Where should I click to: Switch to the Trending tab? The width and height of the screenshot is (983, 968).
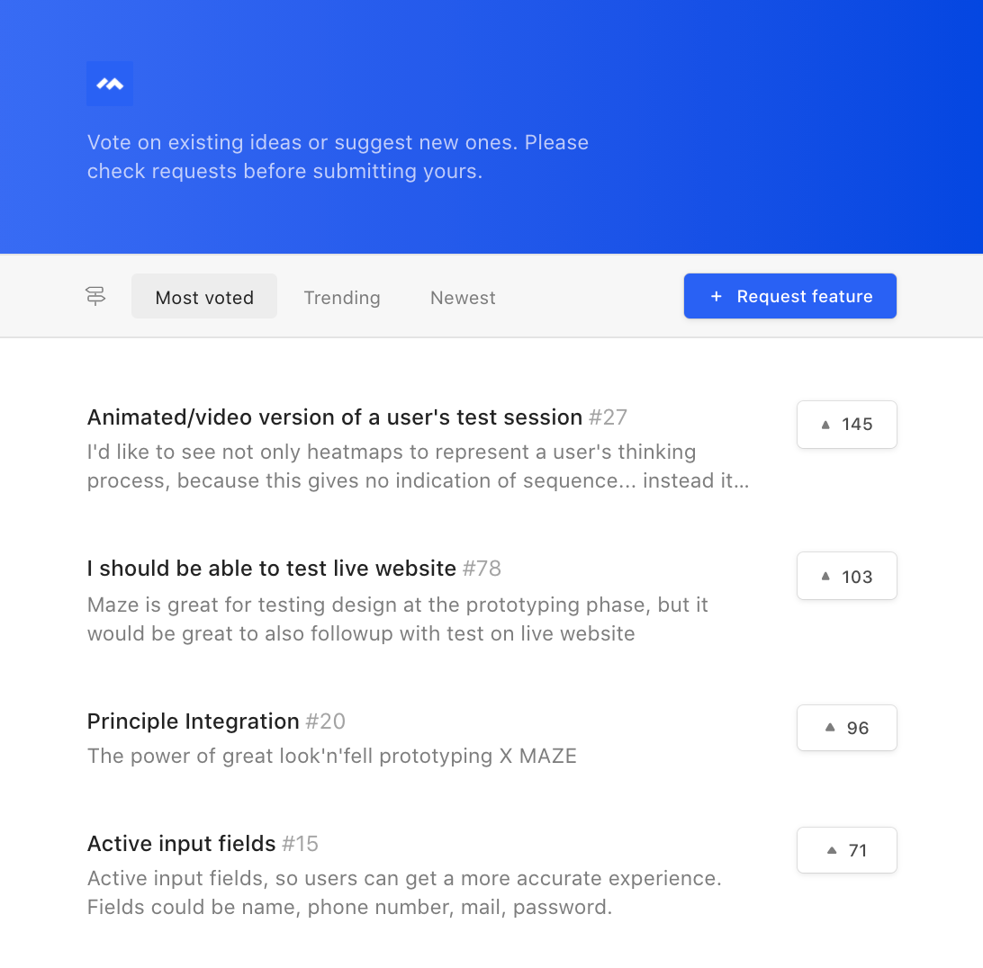pos(342,298)
